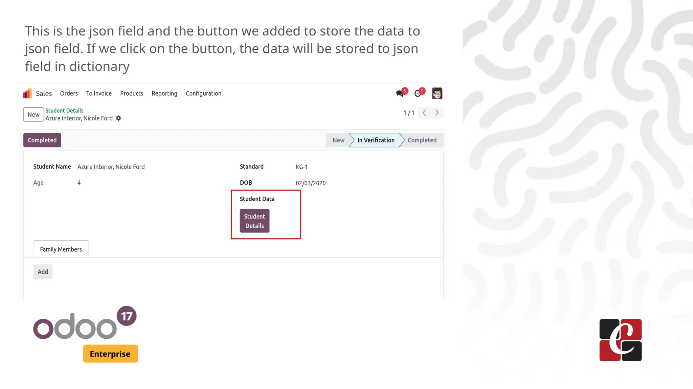Click the Student Data label
Viewport: 693px width, 389px height.
click(x=257, y=199)
